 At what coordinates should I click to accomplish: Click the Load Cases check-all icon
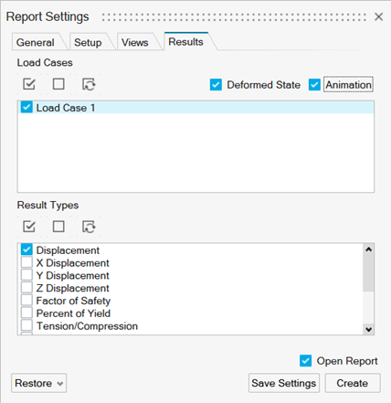[29, 84]
